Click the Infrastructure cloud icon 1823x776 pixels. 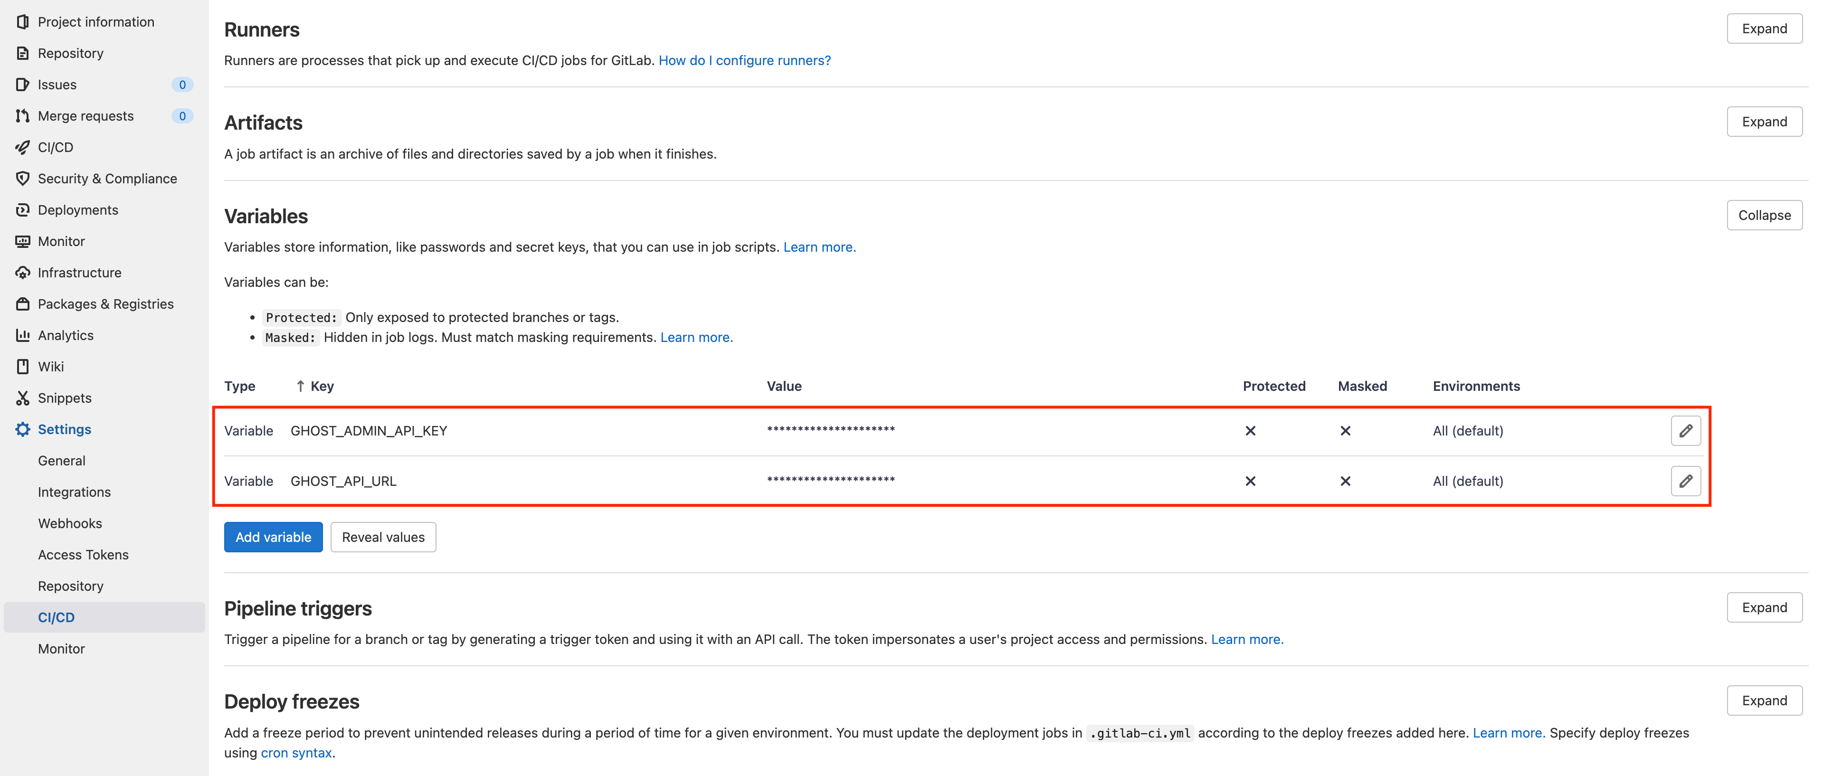[23, 272]
